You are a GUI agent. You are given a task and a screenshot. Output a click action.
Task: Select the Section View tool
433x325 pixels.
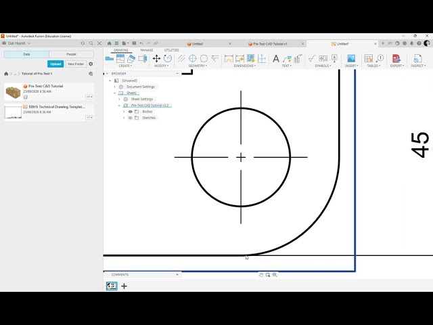click(131, 58)
